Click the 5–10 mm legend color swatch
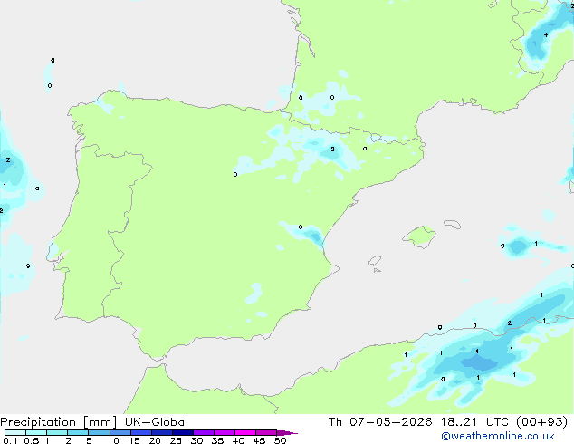 (99, 432)
